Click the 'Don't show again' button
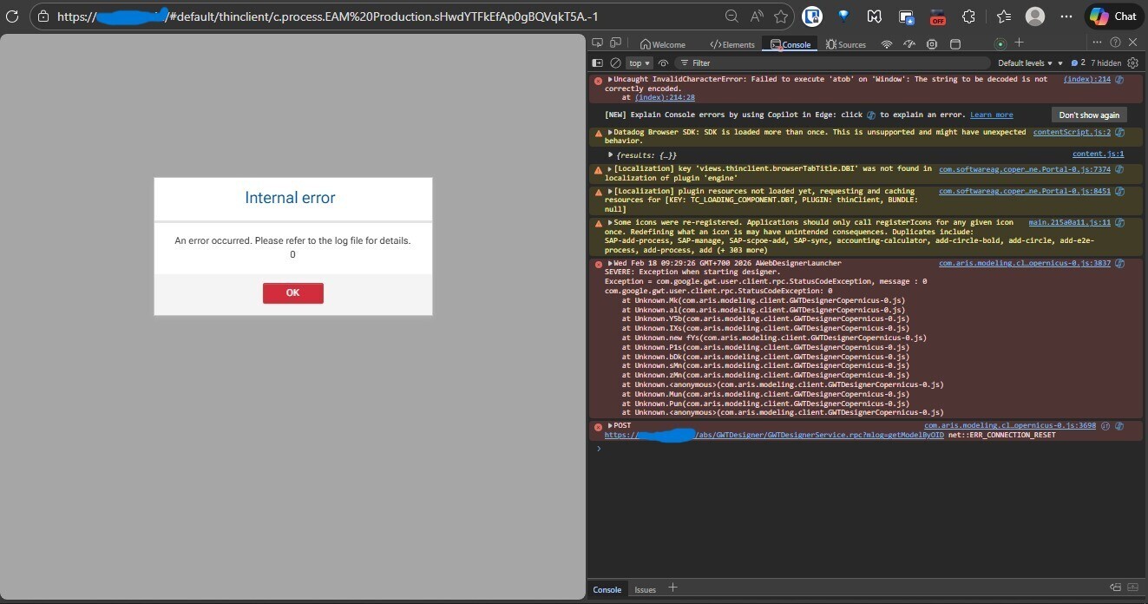The height and width of the screenshot is (604, 1148). [1089, 115]
